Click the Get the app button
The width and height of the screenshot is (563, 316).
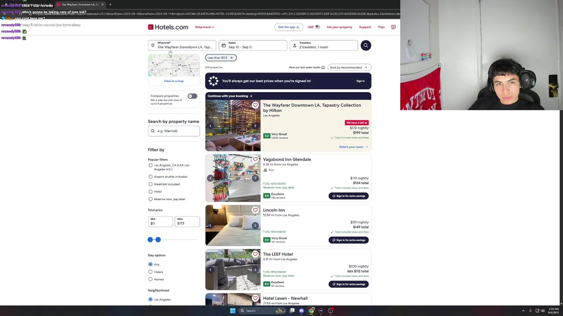point(289,27)
